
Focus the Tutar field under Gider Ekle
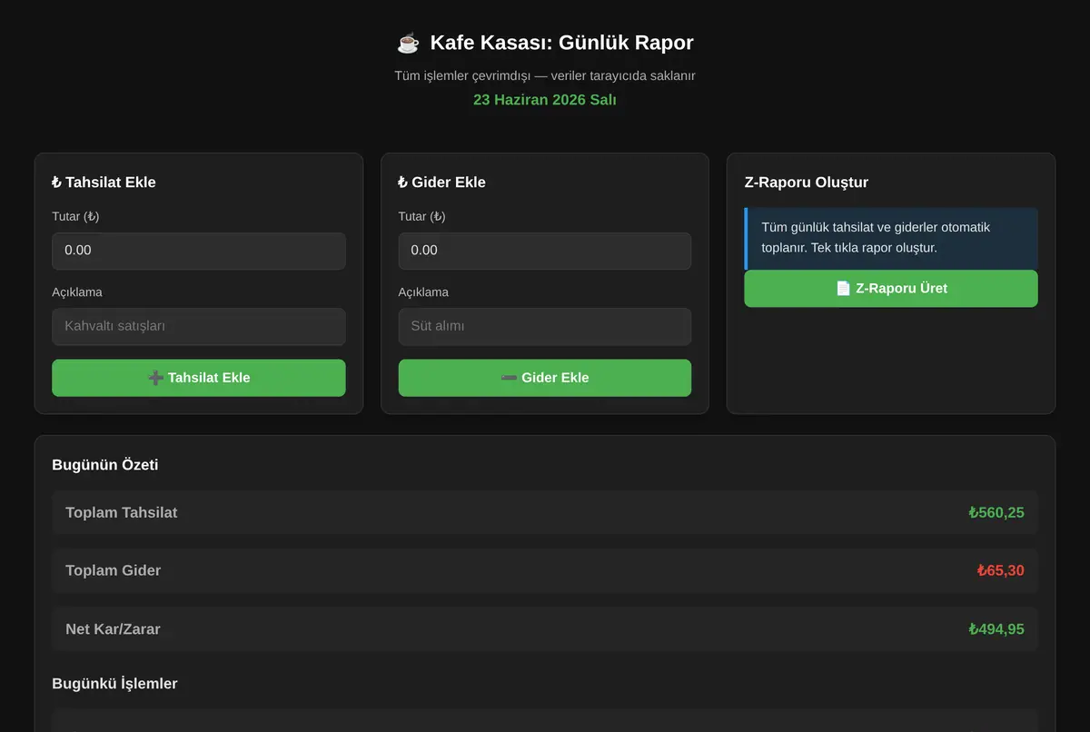pyautogui.click(x=545, y=251)
